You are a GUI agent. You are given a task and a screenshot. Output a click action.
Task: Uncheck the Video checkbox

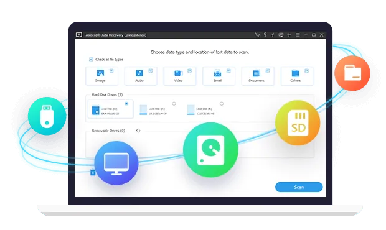click(x=189, y=71)
